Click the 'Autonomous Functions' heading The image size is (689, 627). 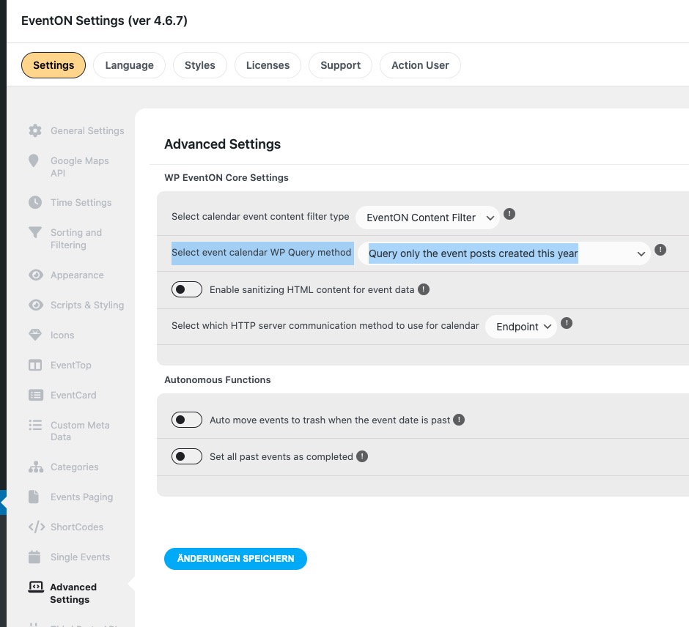pos(218,379)
